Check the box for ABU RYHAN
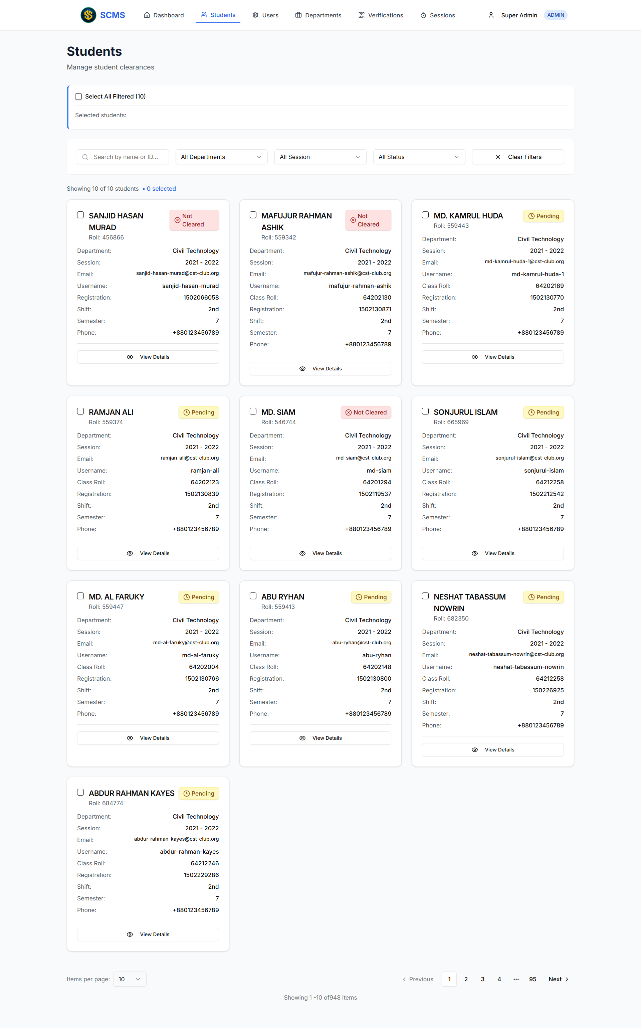The height and width of the screenshot is (1028, 641). pos(253,596)
